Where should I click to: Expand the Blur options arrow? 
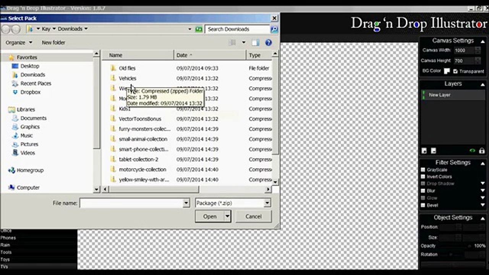click(483, 191)
